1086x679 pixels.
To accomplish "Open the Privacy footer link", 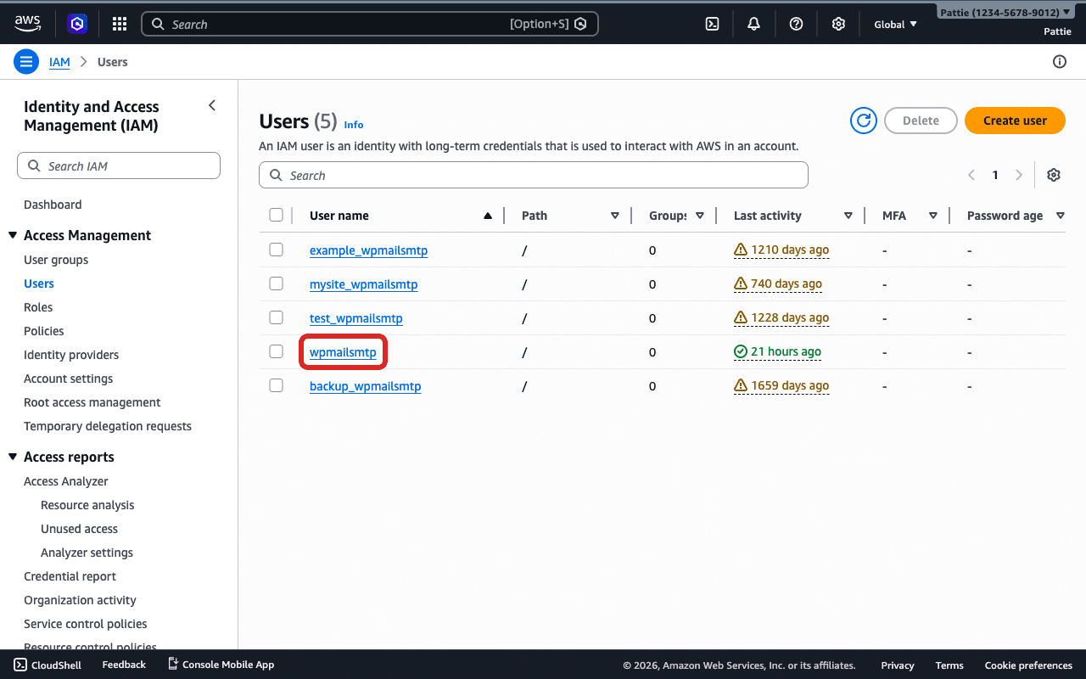I will pos(898,665).
